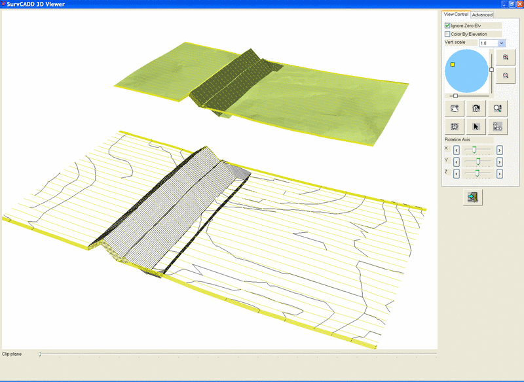
Task: Click the X rotation axis slider thumb
Action: pyautogui.click(x=474, y=150)
